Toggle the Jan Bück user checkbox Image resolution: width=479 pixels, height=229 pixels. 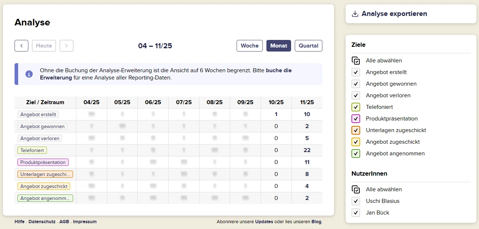point(356,213)
